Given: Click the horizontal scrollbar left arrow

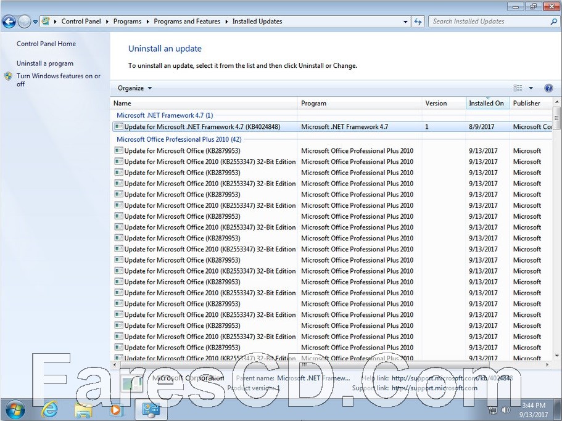Looking at the screenshot, I should [115, 365].
